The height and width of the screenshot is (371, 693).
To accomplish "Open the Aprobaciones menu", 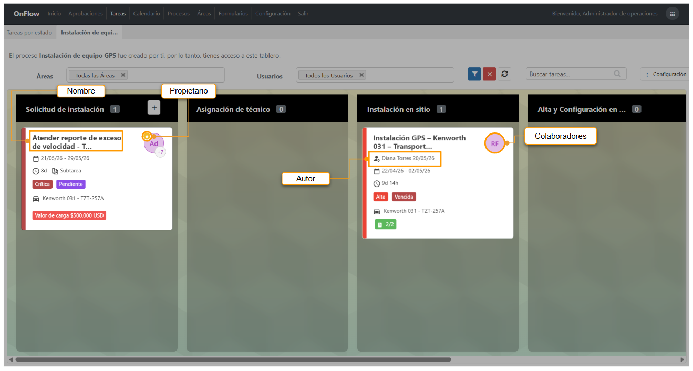I will click(x=86, y=14).
